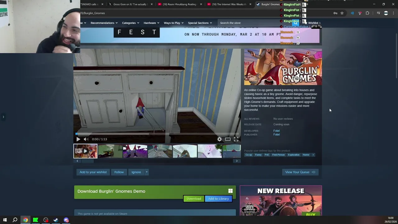Switch to Gross Gore on X tab
Screen dimensions: 398x224
pos(130,4)
